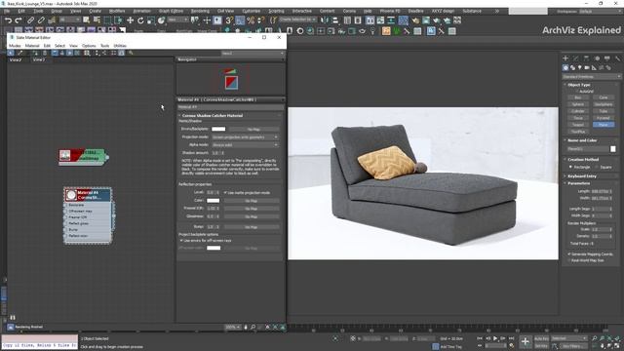Viewport: 624px width, 351px height.
Task: Toggle Use enviro for off-screen rays checkbox
Action: [x=182, y=241]
